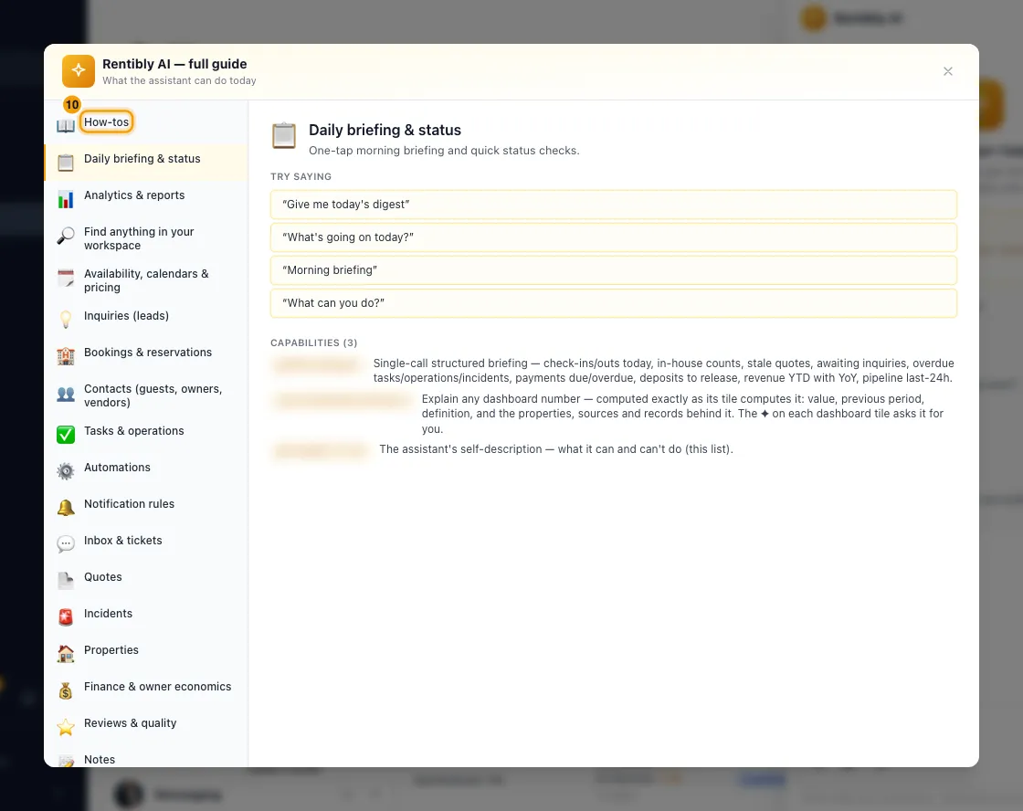The height and width of the screenshot is (811, 1023).
Task: Click the star icon for Reviews
Action: 65,726
